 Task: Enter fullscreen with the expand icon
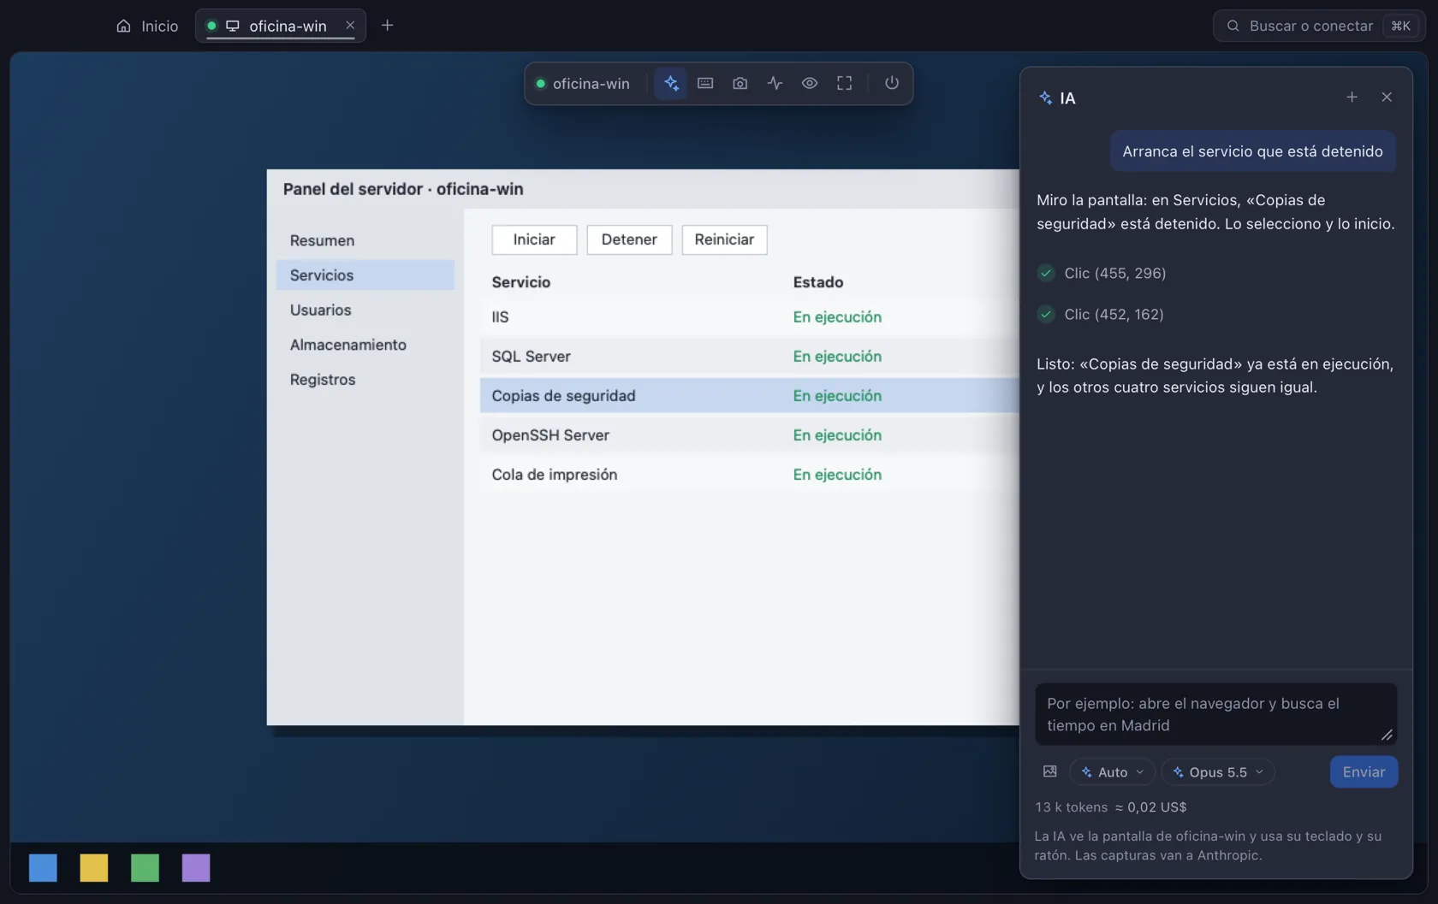pyautogui.click(x=844, y=83)
